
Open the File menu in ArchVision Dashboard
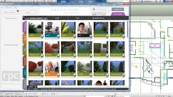point(2,8)
